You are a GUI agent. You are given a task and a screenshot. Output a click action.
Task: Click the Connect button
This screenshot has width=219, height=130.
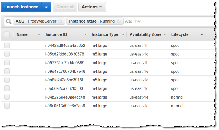65,7
